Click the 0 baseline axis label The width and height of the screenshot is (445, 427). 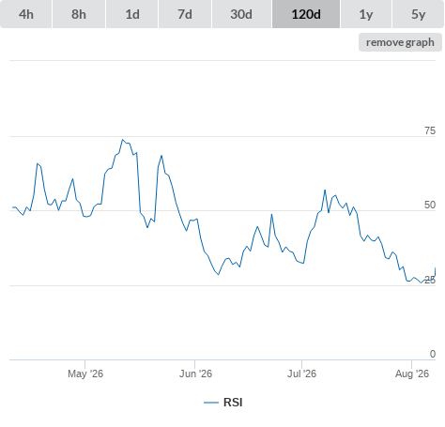point(433,354)
